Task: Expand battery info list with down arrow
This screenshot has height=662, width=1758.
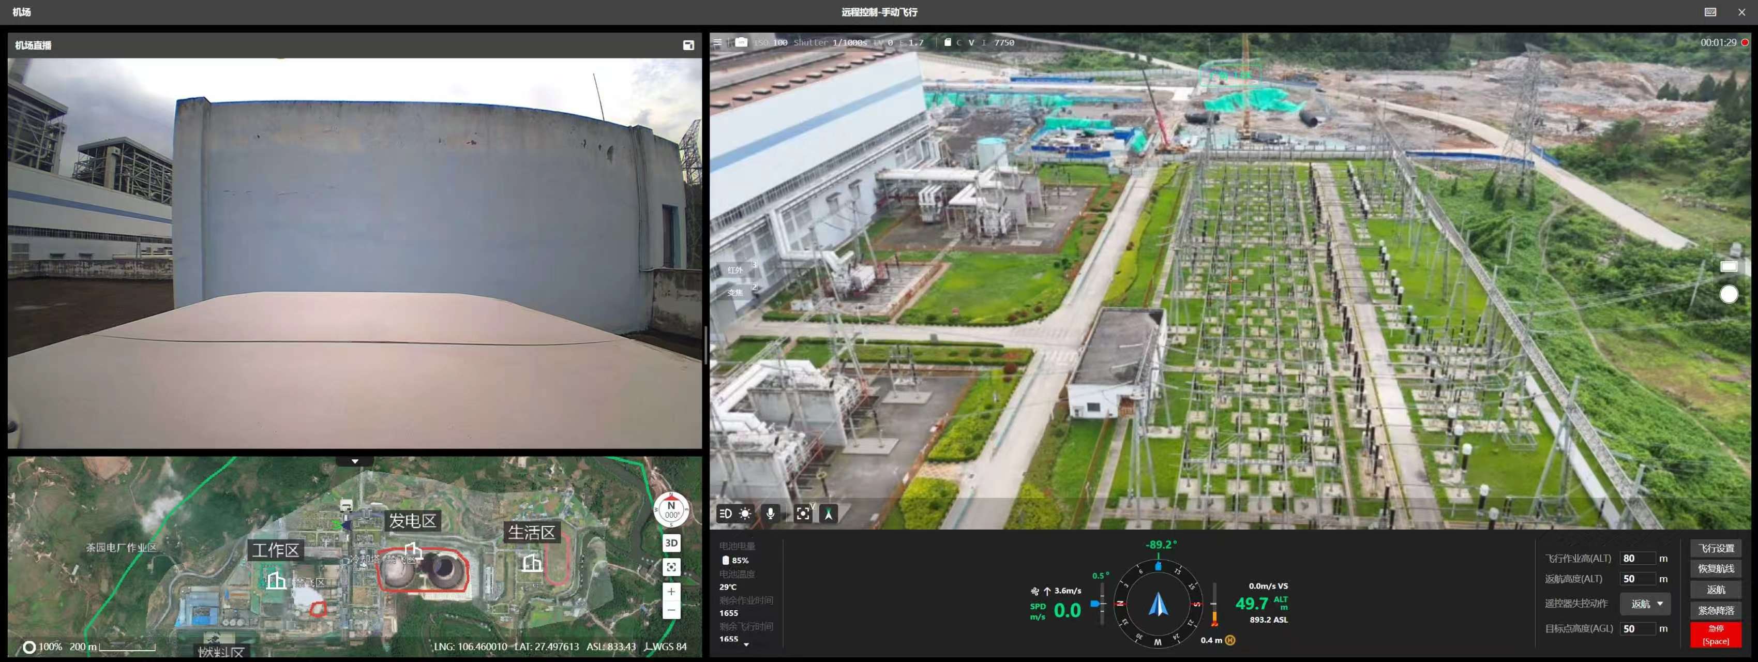Action: 746,644
